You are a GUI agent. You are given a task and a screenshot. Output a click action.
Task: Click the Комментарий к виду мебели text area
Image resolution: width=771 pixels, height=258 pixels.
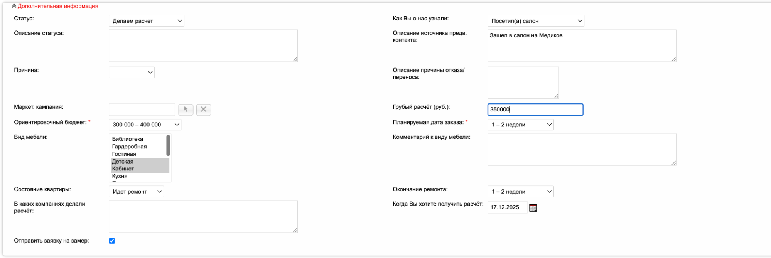click(x=581, y=150)
